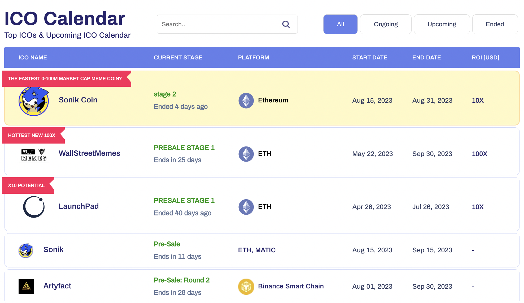Click 'Aug 01, 2023' start date
This screenshot has height=303, width=524.
372,287
